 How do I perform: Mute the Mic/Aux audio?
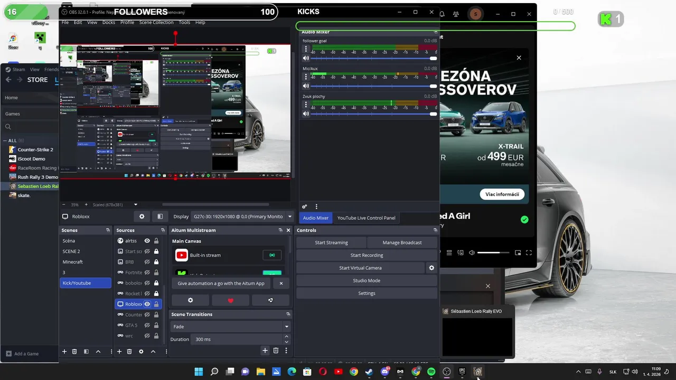[x=306, y=86]
